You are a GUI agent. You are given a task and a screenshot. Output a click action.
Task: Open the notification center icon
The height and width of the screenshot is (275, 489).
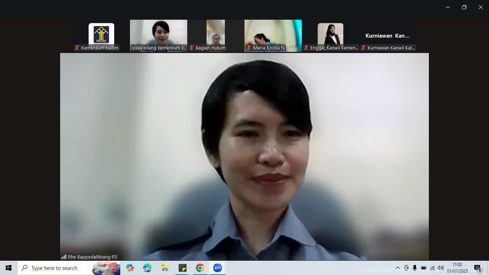point(478,268)
